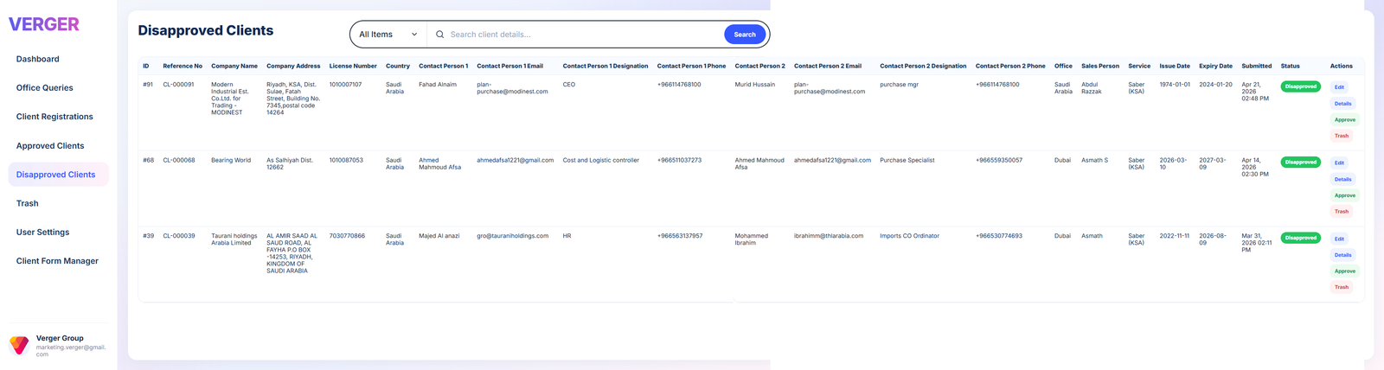The image size is (1384, 370).
Task: Trash the Modern Industrial Est. record
Action: coord(1342,136)
